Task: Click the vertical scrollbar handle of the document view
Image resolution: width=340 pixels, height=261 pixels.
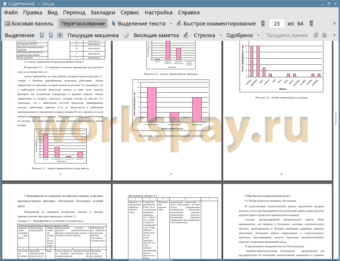Action: [336, 119]
